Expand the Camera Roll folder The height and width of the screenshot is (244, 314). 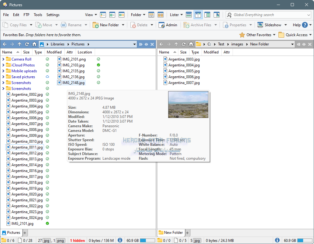[3, 59]
